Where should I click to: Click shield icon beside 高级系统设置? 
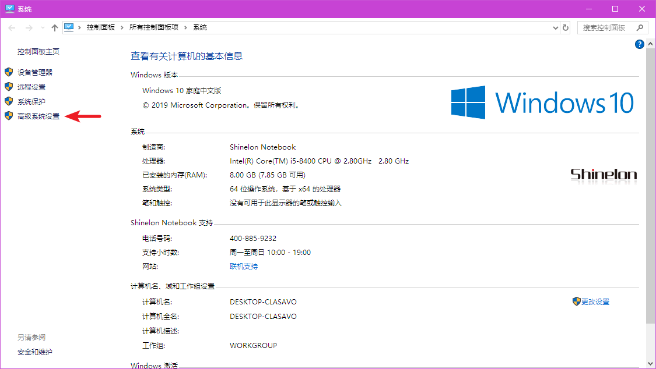(x=9, y=116)
